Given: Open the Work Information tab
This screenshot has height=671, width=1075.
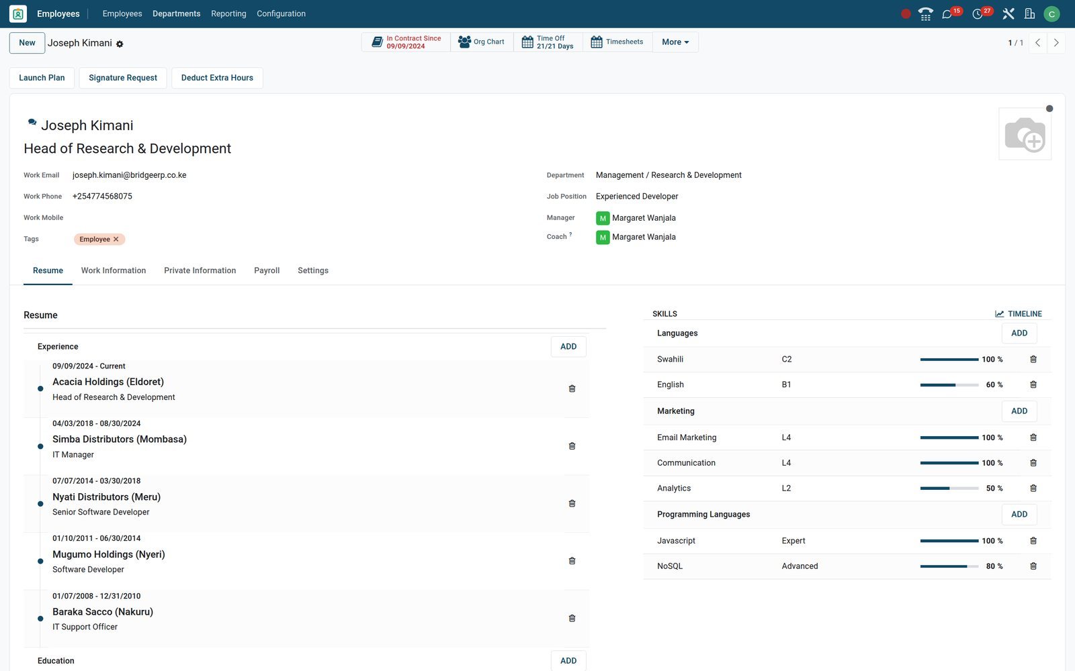Looking at the screenshot, I should point(114,270).
